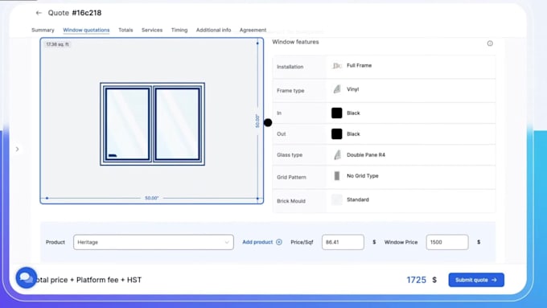
Task: Open the window features info icon
Action: click(x=490, y=43)
